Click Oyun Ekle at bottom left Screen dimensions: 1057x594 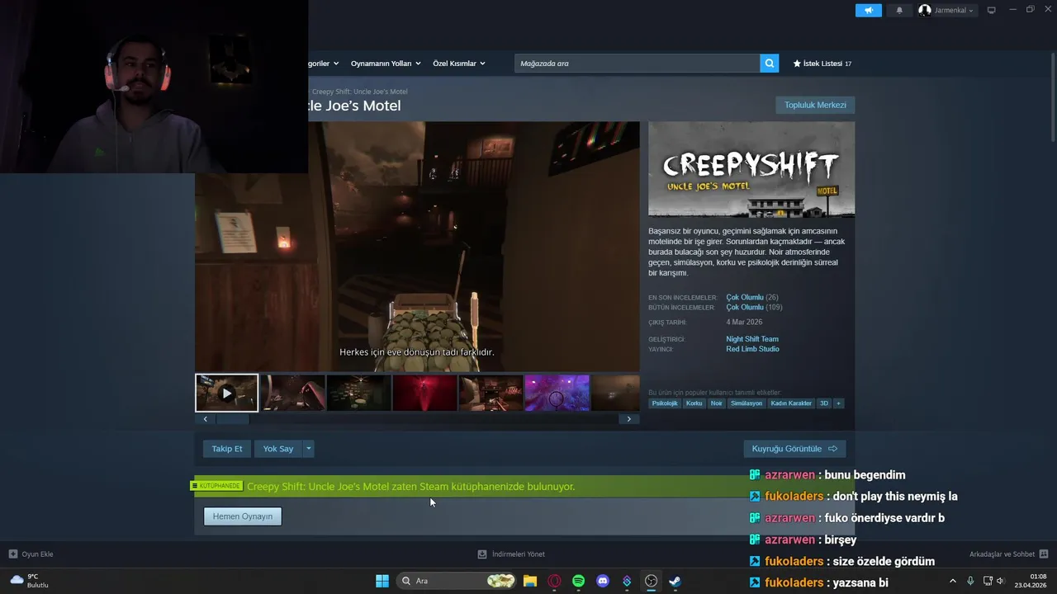(37, 554)
